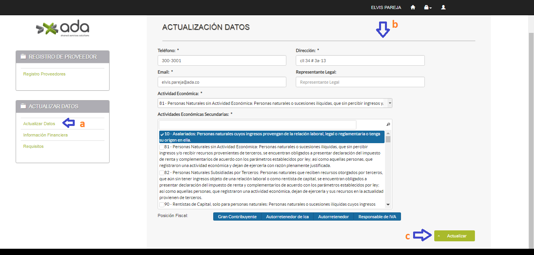Click folder icon beside Actualizar Datos header
The image size is (534, 255).
[23, 106]
